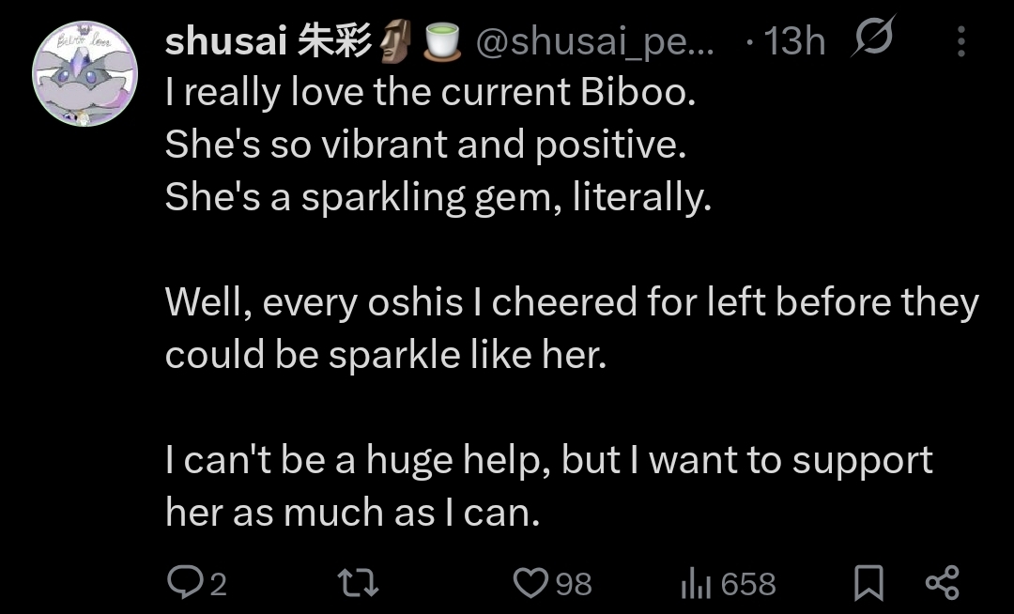Click the 98 likes count
This screenshot has width=1014, height=614.
574,585
